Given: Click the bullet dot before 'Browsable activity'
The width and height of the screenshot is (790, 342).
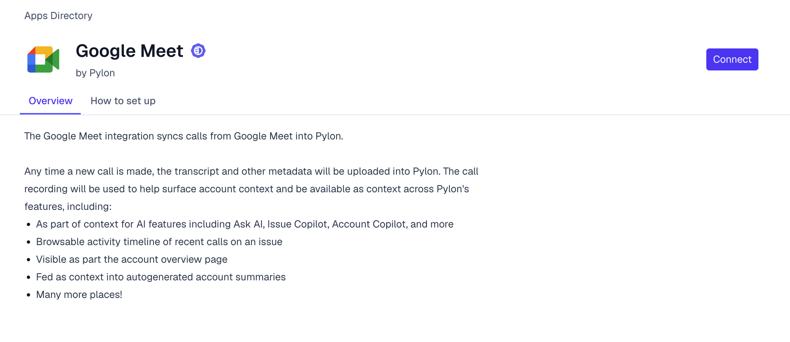Looking at the screenshot, I should [x=29, y=242].
